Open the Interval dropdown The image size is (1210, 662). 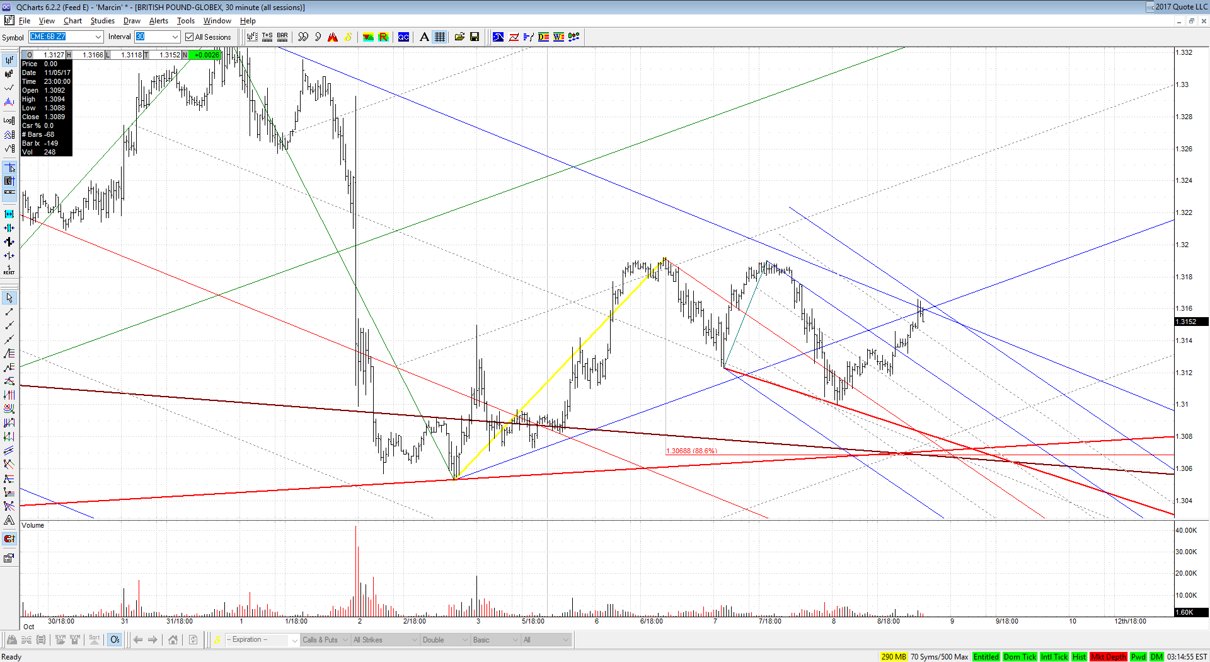[x=175, y=37]
